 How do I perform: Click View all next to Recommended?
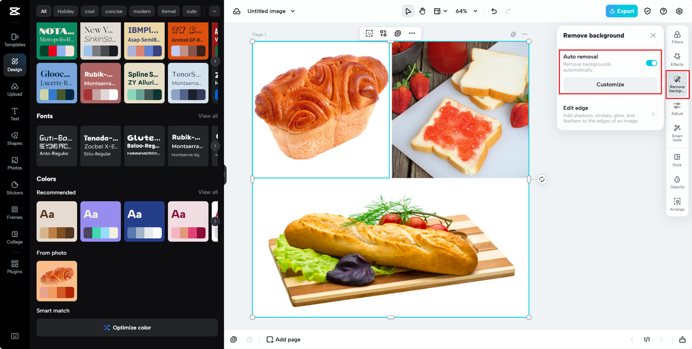coord(208,192)
